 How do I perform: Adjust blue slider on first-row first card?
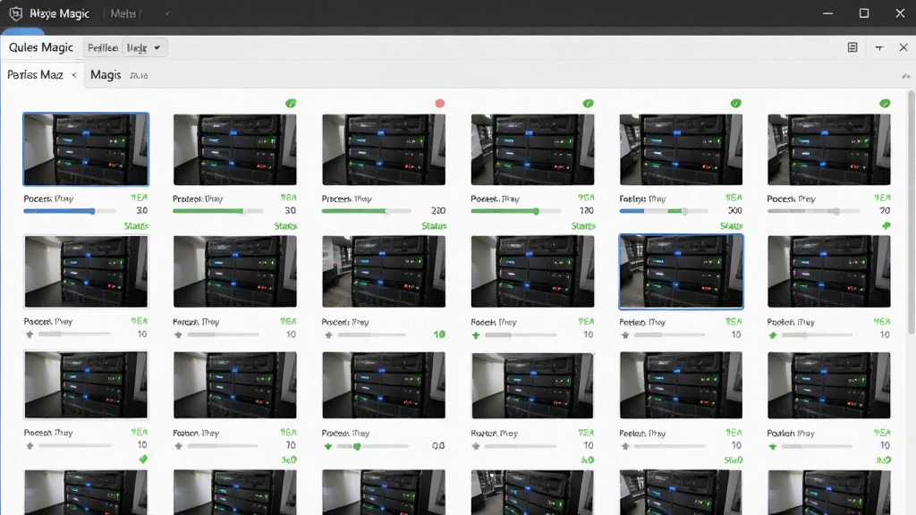(x=70, y=211)
